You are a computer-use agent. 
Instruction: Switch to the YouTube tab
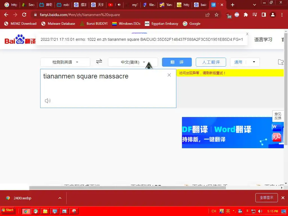coord(114,5)
